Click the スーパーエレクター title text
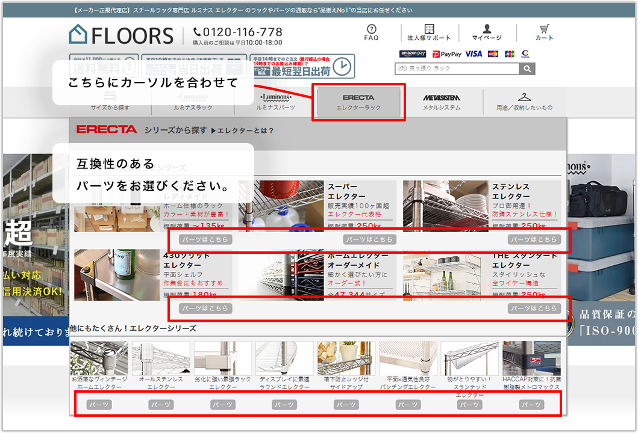The image size is (638, 433). tap(346, 191)
